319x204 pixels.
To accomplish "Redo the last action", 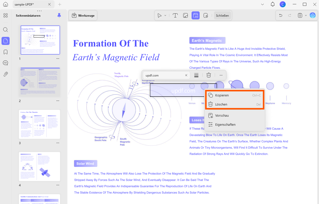I will [x=290, y=15].
